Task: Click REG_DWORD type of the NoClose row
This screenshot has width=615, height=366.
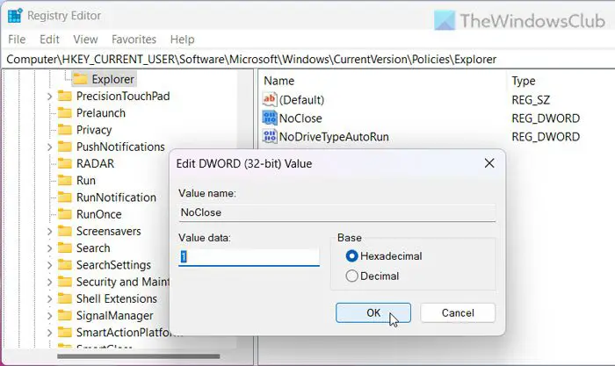Action: tap(546, 118)
